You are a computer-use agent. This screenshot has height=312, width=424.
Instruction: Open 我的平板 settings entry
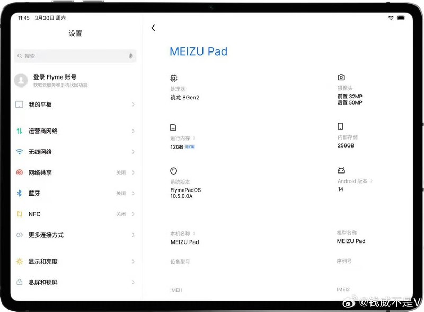(75, 105)
